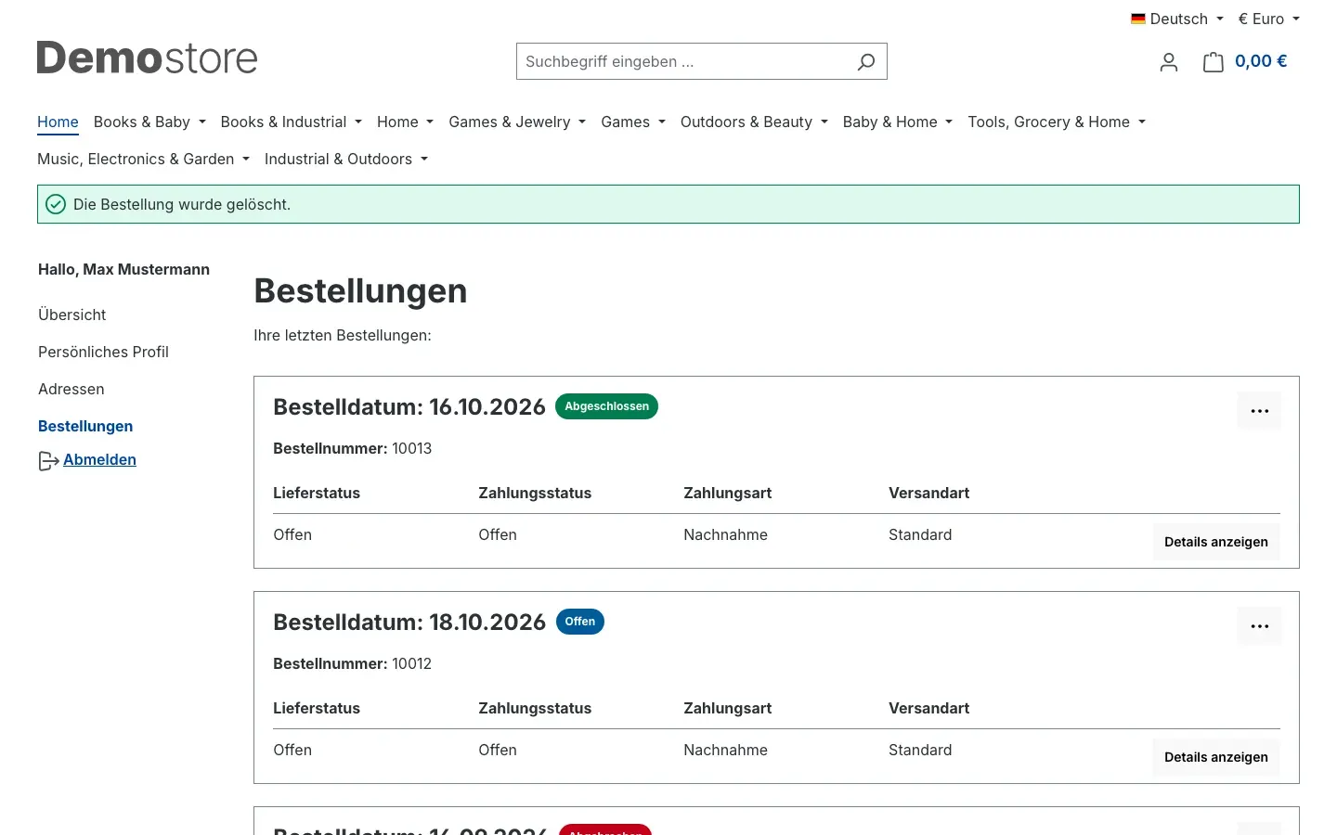Image resolution: width=1337 pixels, height=835 pixels.
Task: Open the three-dots menu for order 10012
Action: tap(1259, 626)
